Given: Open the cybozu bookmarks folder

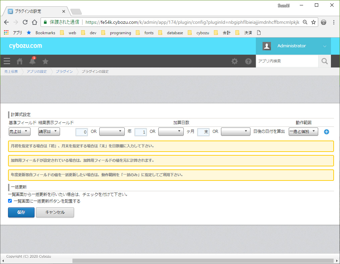Looking at the screenshot, I should [199, 33].
